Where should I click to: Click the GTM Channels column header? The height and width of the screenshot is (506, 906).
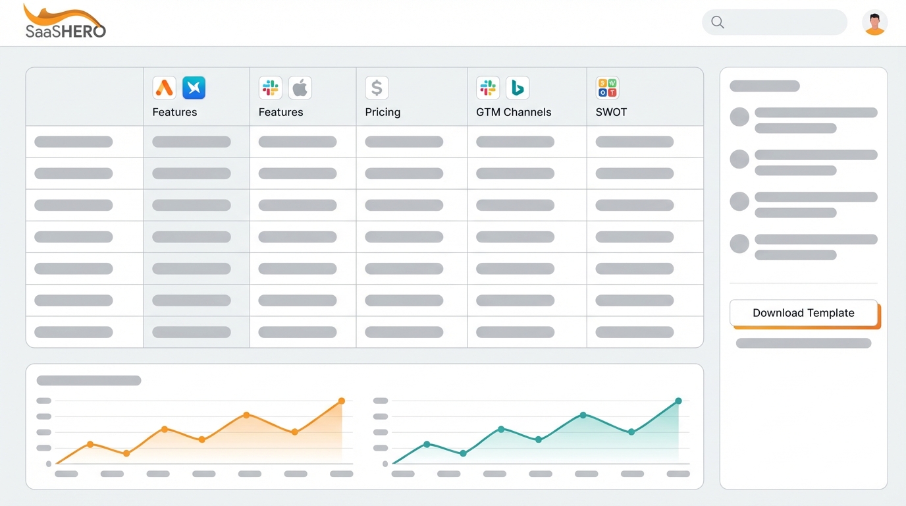[x=514, y=112]
